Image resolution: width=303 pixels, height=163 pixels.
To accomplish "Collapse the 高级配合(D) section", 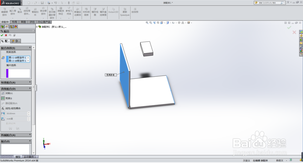I will tap(30, 88).
